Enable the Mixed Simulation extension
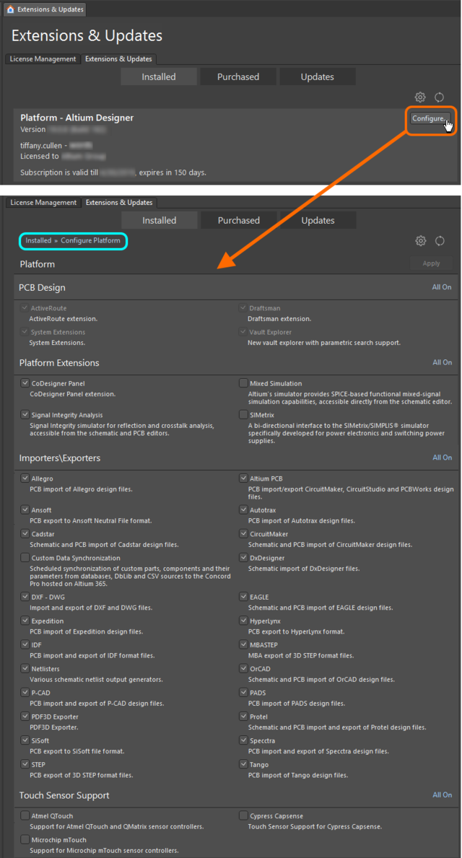Screen dimensions: 462x858 click(243, 382)
